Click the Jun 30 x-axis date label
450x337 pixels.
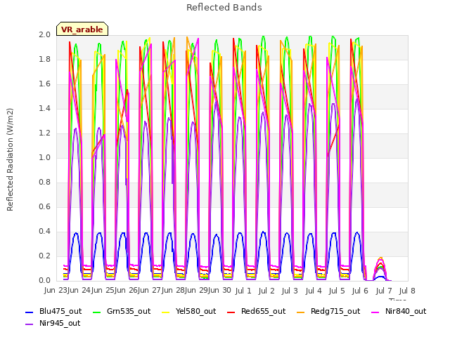[219, 290]
